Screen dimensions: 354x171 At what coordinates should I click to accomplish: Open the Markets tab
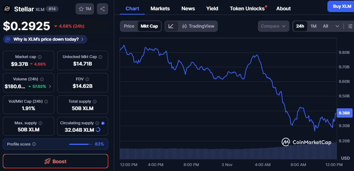click(x=160, y=8)
